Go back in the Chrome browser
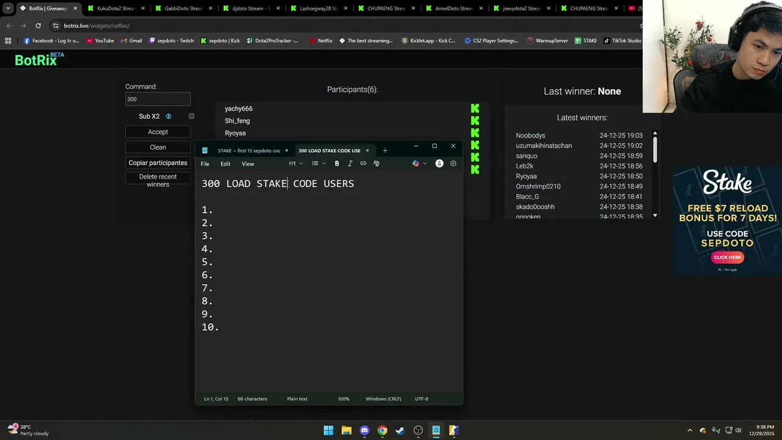The width and height of the screenshot is (782, 440). (9, 26)
